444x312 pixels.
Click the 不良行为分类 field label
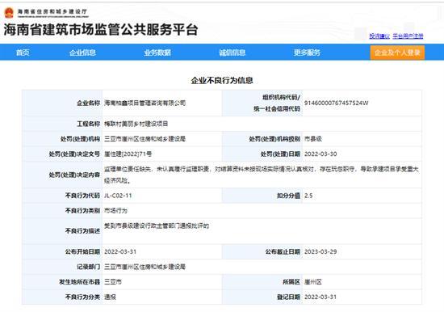pyautogui.click(x=82, y=297)
